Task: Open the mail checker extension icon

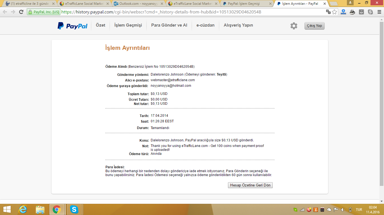Action: coord(361,12)
